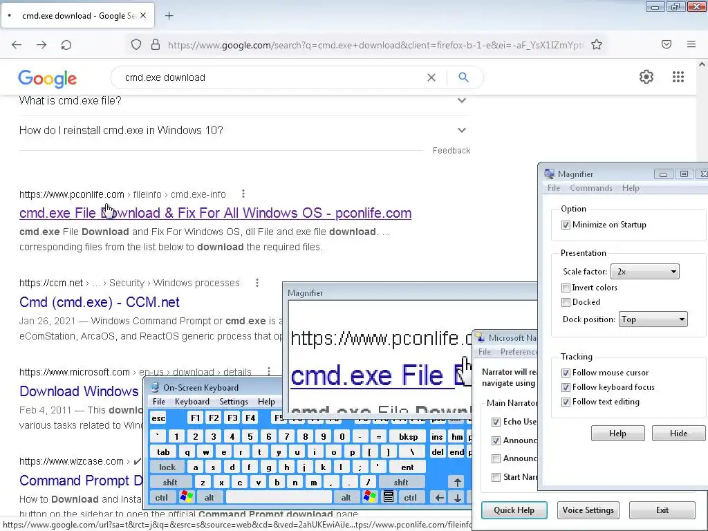Open more options for pconlife result
The height and width of the screenshot is (531, 708).
(x=243, y=194)
